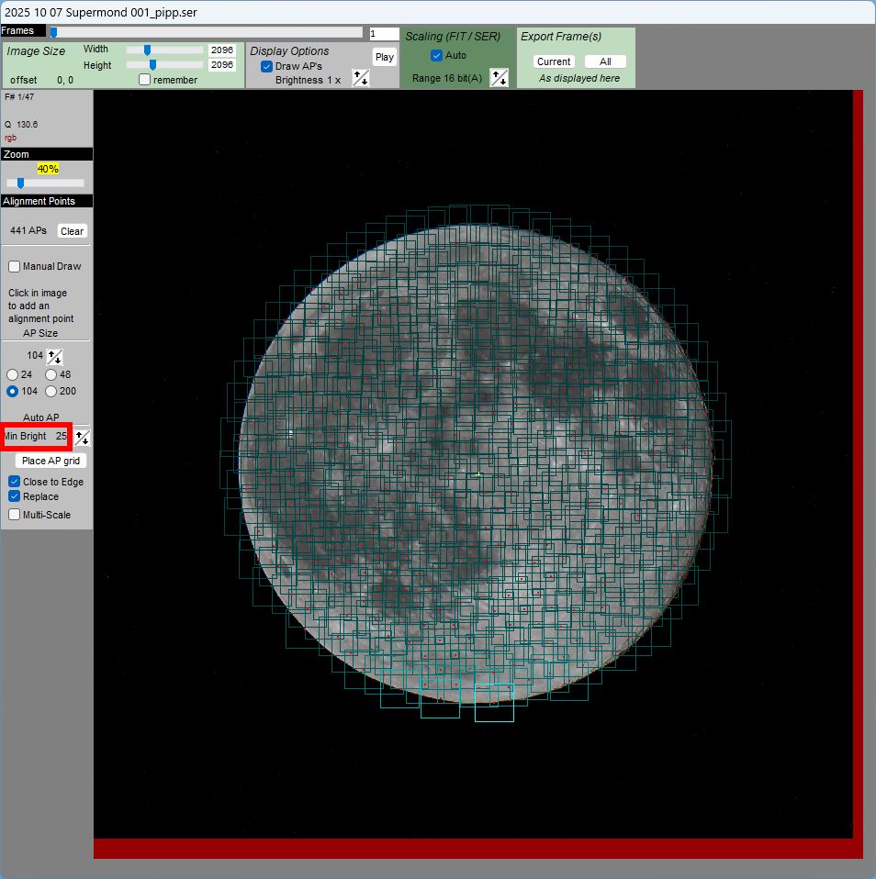The width and height of the screenshot is (876, 879).
Task: Click the Brightness up/down stepper icon
Action: pos(361,79)
